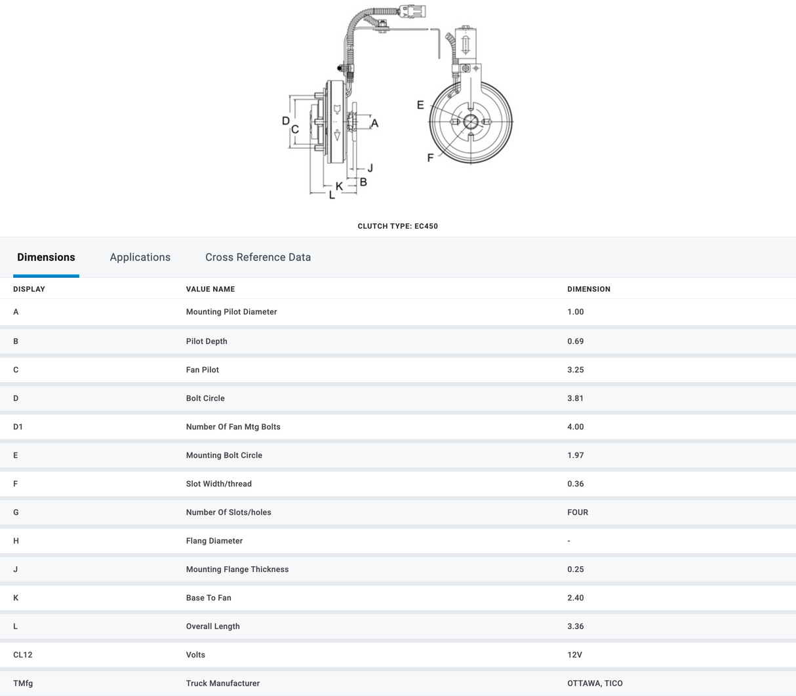Click the DISPLAY column header
This screenshot has width=796, height=696.
point(30,289)
